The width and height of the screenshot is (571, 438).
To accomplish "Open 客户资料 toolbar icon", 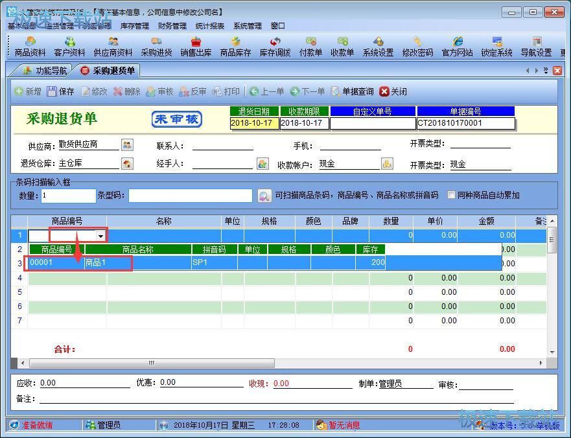I will point(69,47).
